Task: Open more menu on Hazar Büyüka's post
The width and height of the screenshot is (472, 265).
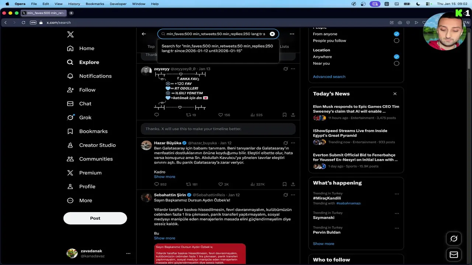Action: coord(293,143)
